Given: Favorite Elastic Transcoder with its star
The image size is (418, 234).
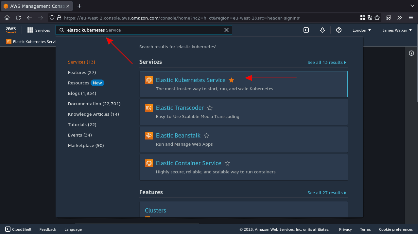Looking at the screenshot, I should pyautogui.click(x=210, y=108).
